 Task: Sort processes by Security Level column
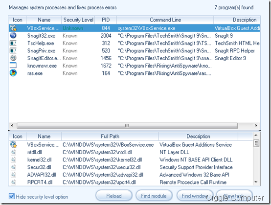78,20
